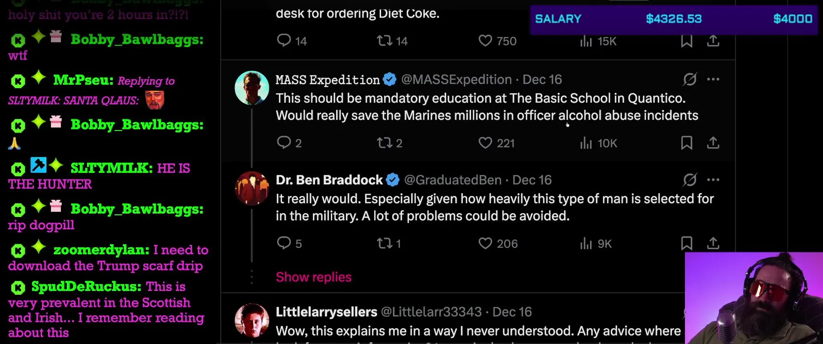Open more options on MASS Expedition tweet
This screenshot has height=344, width=823.
point(713,79)
